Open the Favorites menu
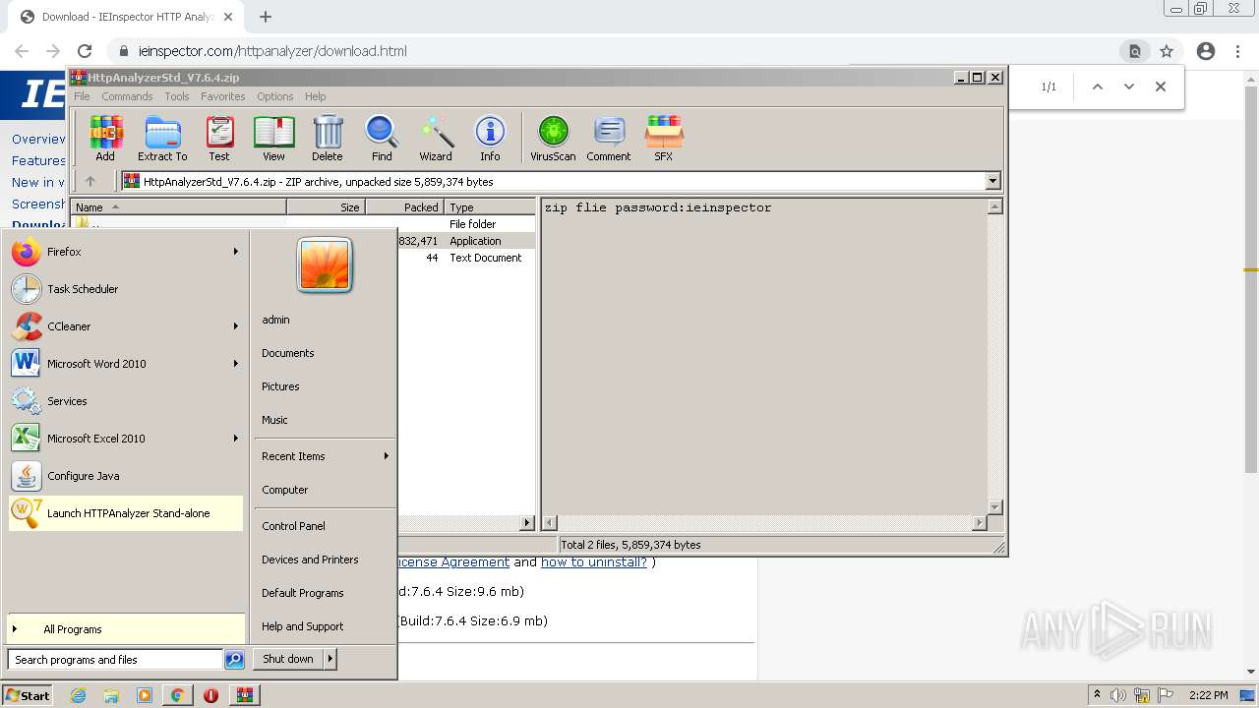 (223, 96)
